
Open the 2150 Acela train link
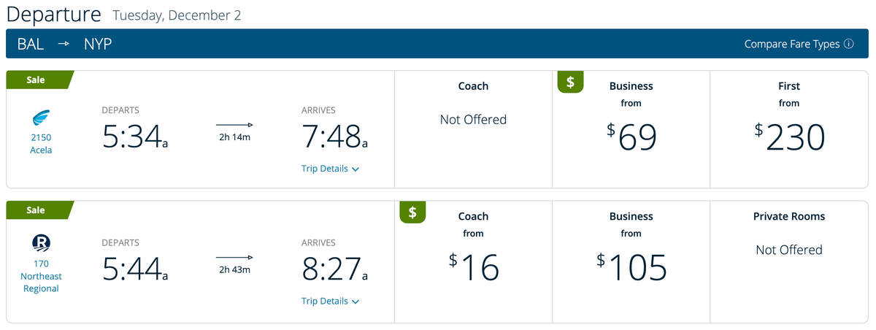pyautogui.click(x=41, y=143)
